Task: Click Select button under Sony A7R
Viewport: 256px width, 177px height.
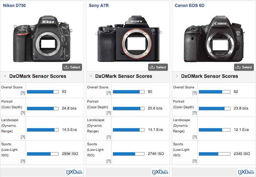Action: coord(158,67)
